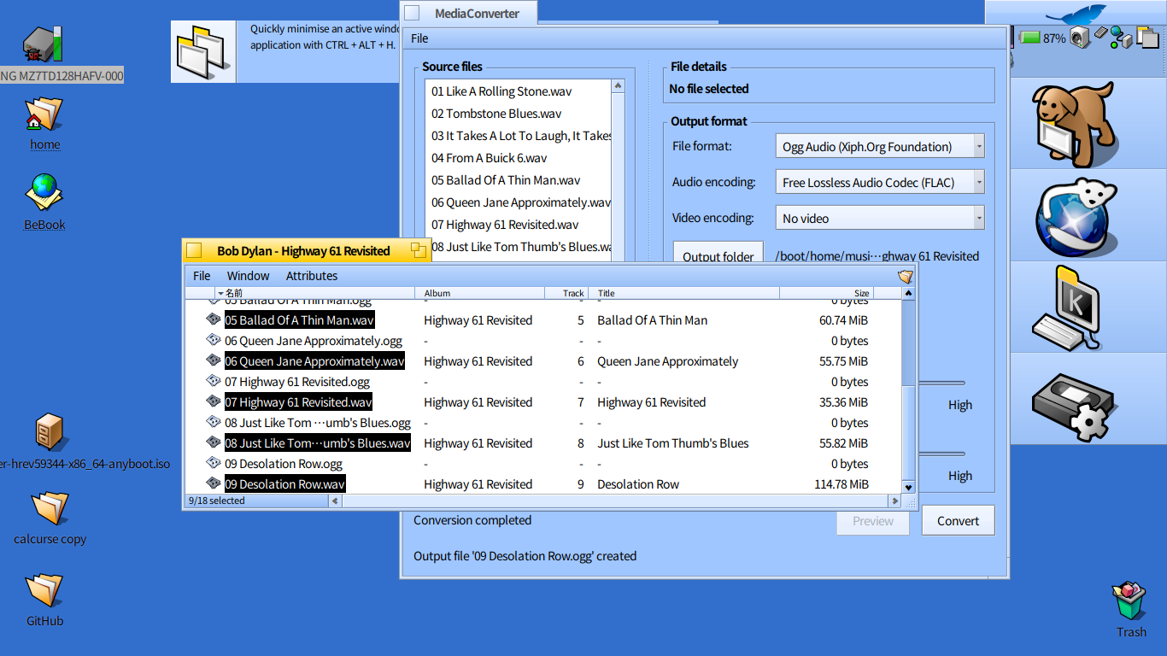Click the Haiku feather leaf menu
Viewport: 1167px width, 656px height.
(1075, 13)
